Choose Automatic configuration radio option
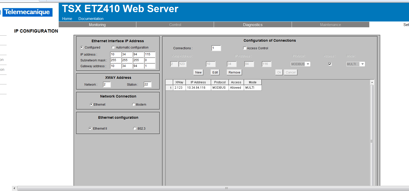This screenshot has width=409, height=191. click(x=113, y=47)
